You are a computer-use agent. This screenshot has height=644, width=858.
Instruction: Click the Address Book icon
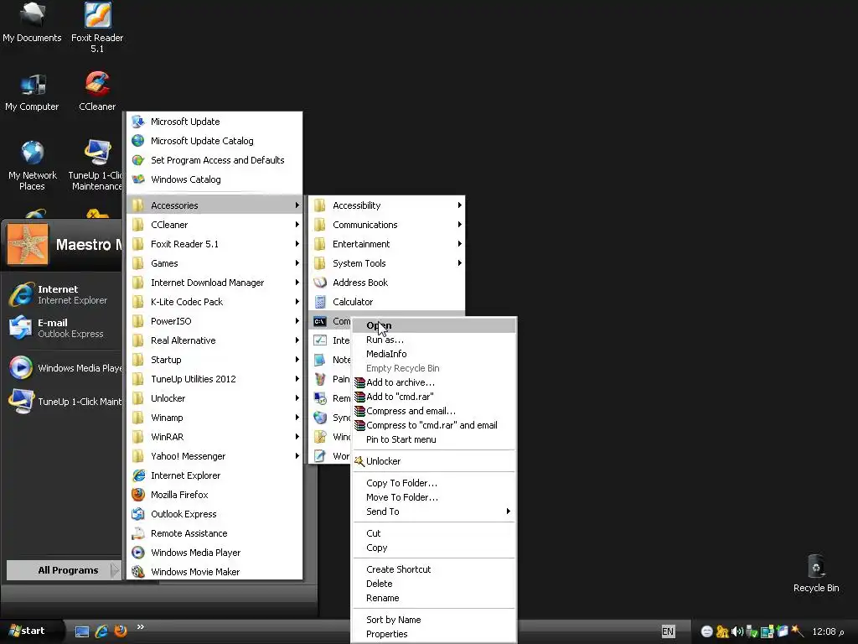(320, 283)
